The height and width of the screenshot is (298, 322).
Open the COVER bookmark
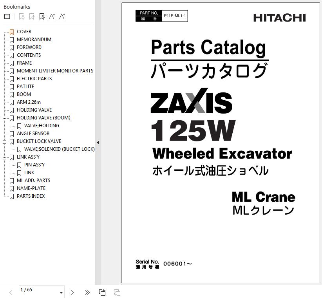coord(24,32)
